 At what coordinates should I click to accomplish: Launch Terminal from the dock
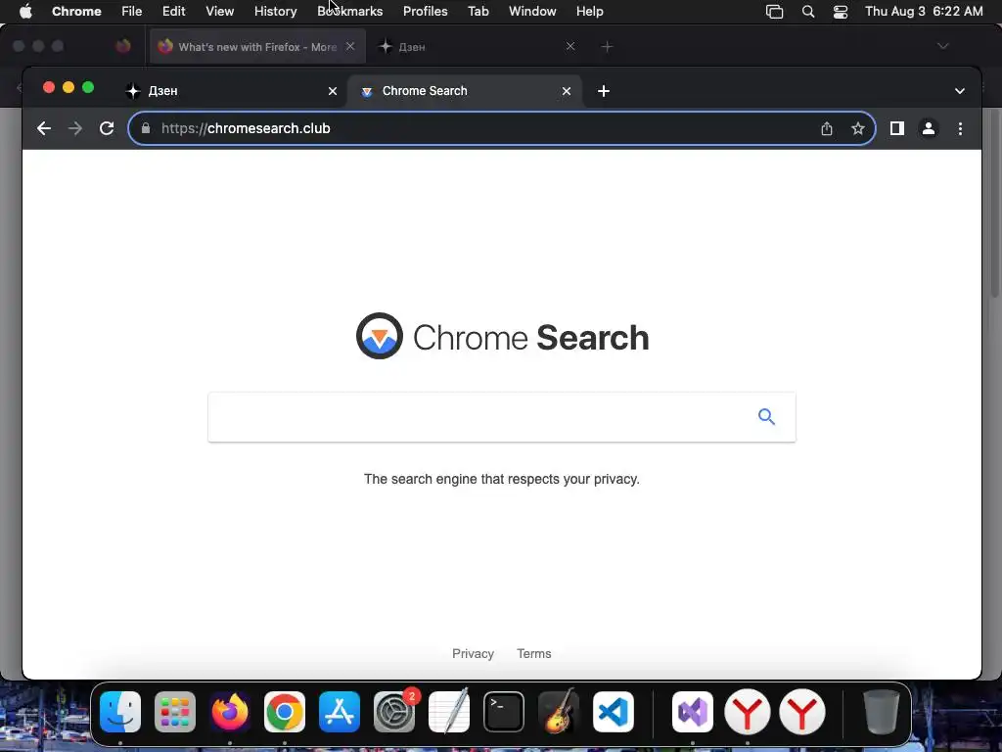pos(504,712)
